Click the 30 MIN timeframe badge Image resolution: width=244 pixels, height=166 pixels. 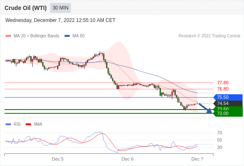(60, 8)
